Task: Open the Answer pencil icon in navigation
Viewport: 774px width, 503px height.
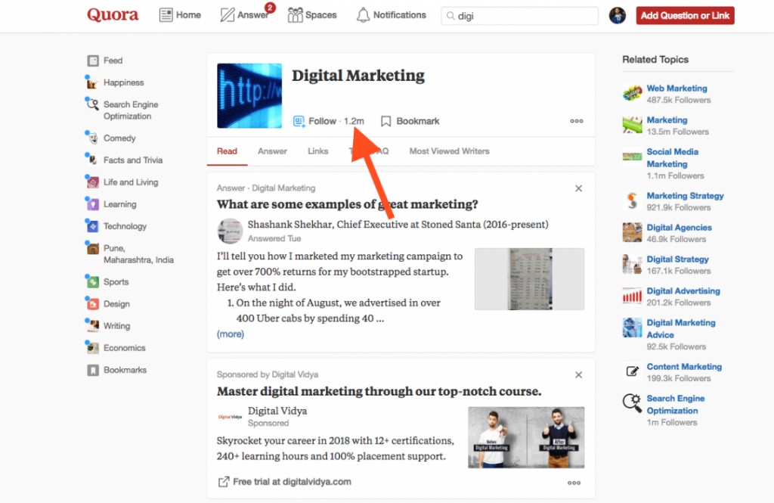Action: click(x=227, y=15)
